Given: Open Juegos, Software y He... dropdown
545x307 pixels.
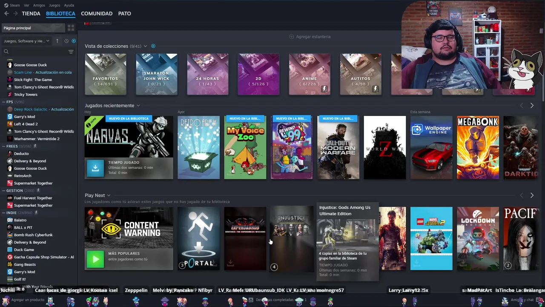Looking at the screenshot, I should pos(26,41).
